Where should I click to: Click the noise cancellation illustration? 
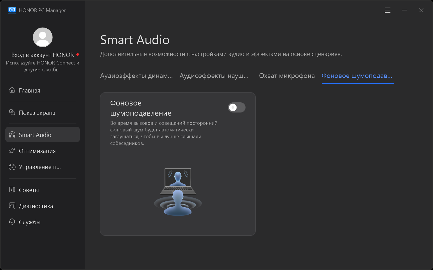click(178, 192)
